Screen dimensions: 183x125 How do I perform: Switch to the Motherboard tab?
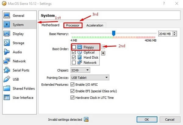50,25
